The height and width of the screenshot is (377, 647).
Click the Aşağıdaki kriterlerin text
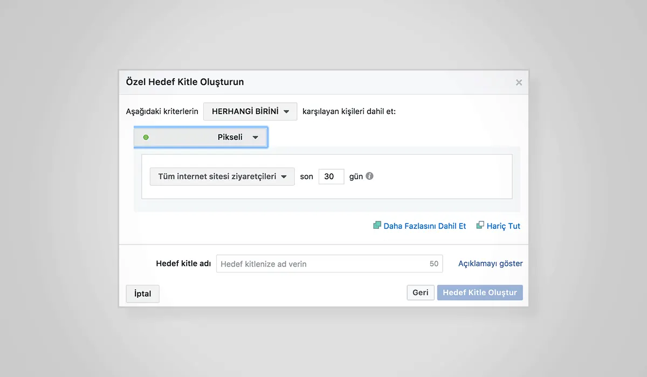click(162, 111)
